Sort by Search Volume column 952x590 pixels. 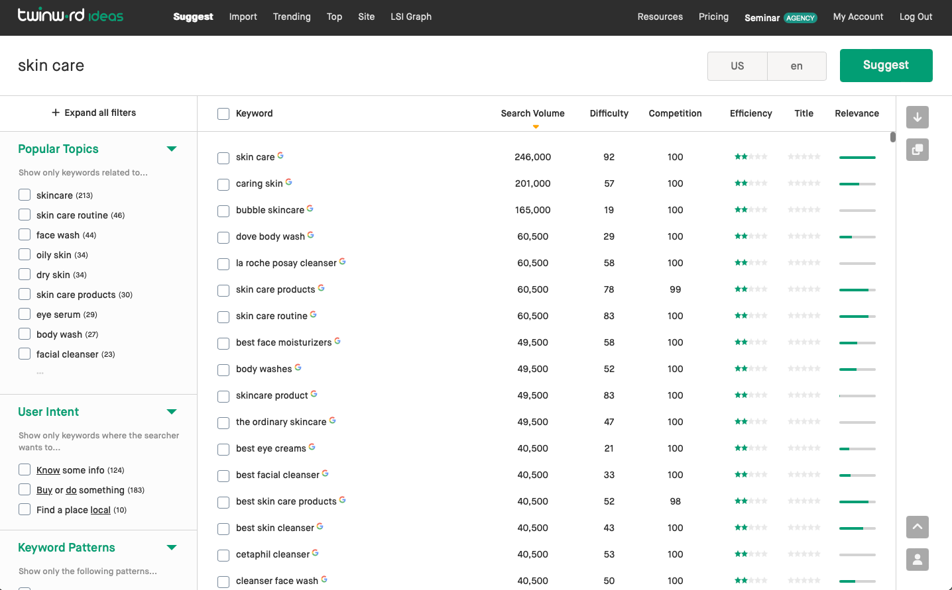pyautogui.click(x=532, y=113)
